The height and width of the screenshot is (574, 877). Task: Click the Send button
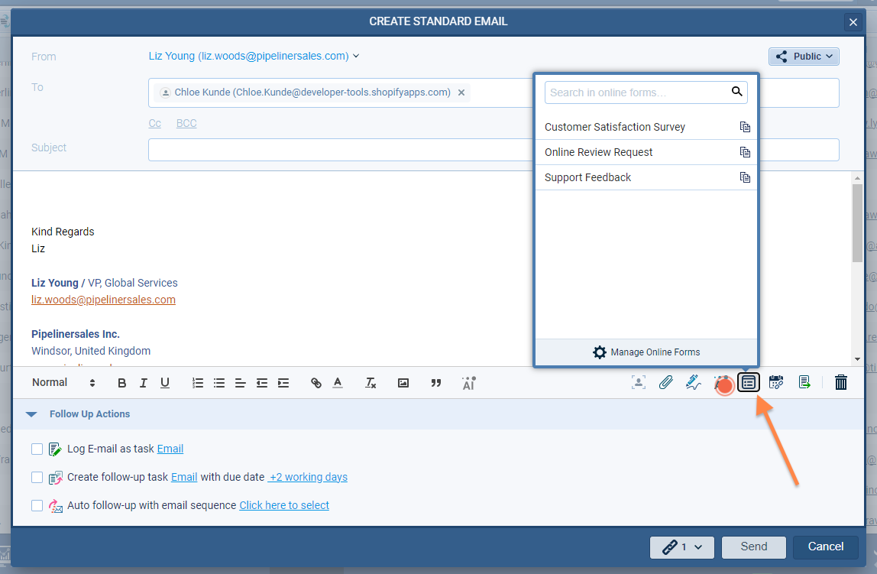click(753, 546)
